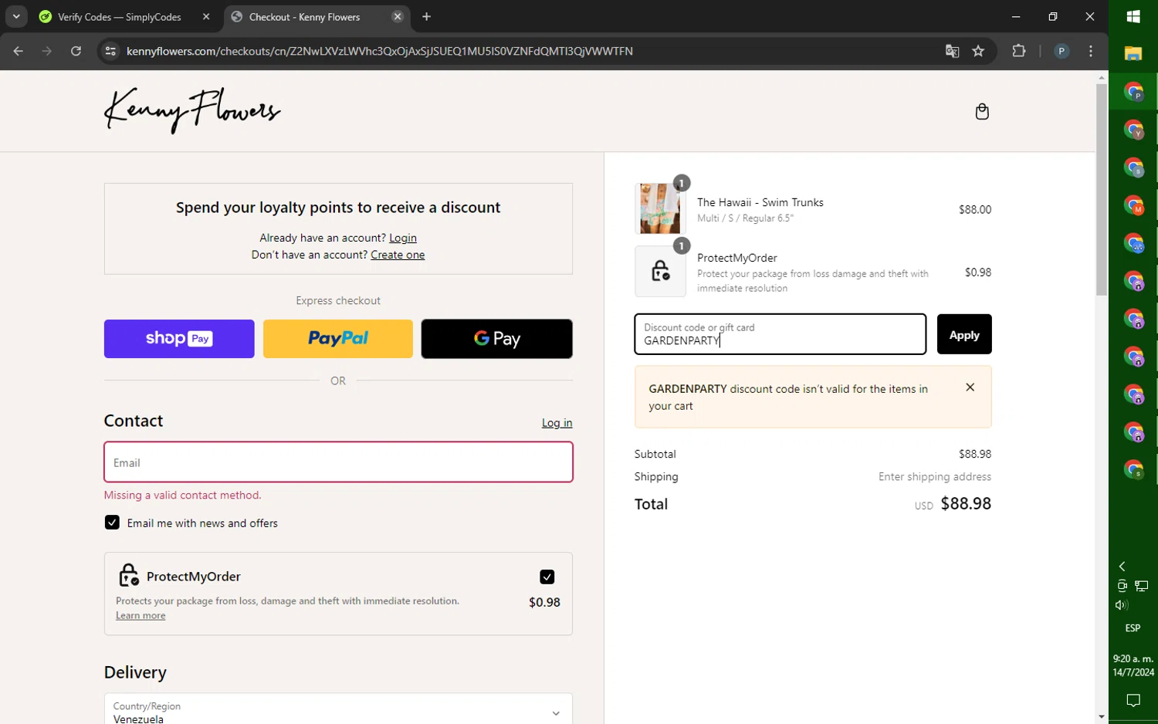Viewport: 1158px width, 724px height.
Task: Open the notification center icon
Action: click(x=1133, y=701)
